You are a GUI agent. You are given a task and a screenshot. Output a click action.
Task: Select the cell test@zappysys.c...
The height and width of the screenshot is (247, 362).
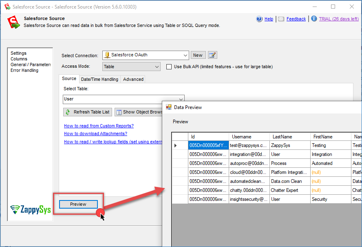click(x=249, y=145)
